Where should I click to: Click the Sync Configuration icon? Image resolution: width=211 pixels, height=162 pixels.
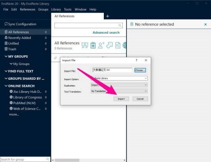pos(6,24)
